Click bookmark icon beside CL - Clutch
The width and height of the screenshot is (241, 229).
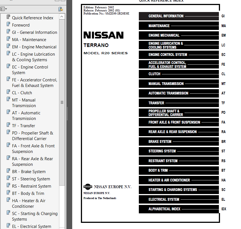(8, 92)
